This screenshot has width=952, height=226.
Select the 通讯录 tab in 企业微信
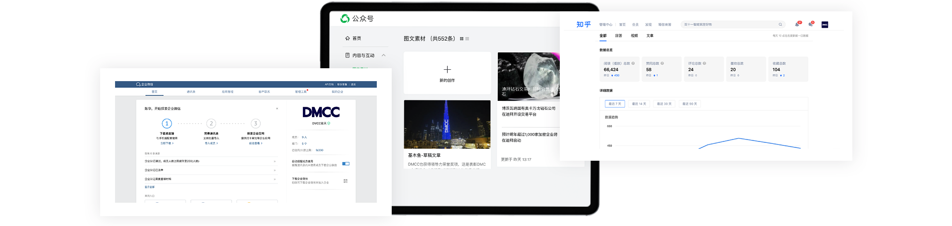[x=191, y=91]
